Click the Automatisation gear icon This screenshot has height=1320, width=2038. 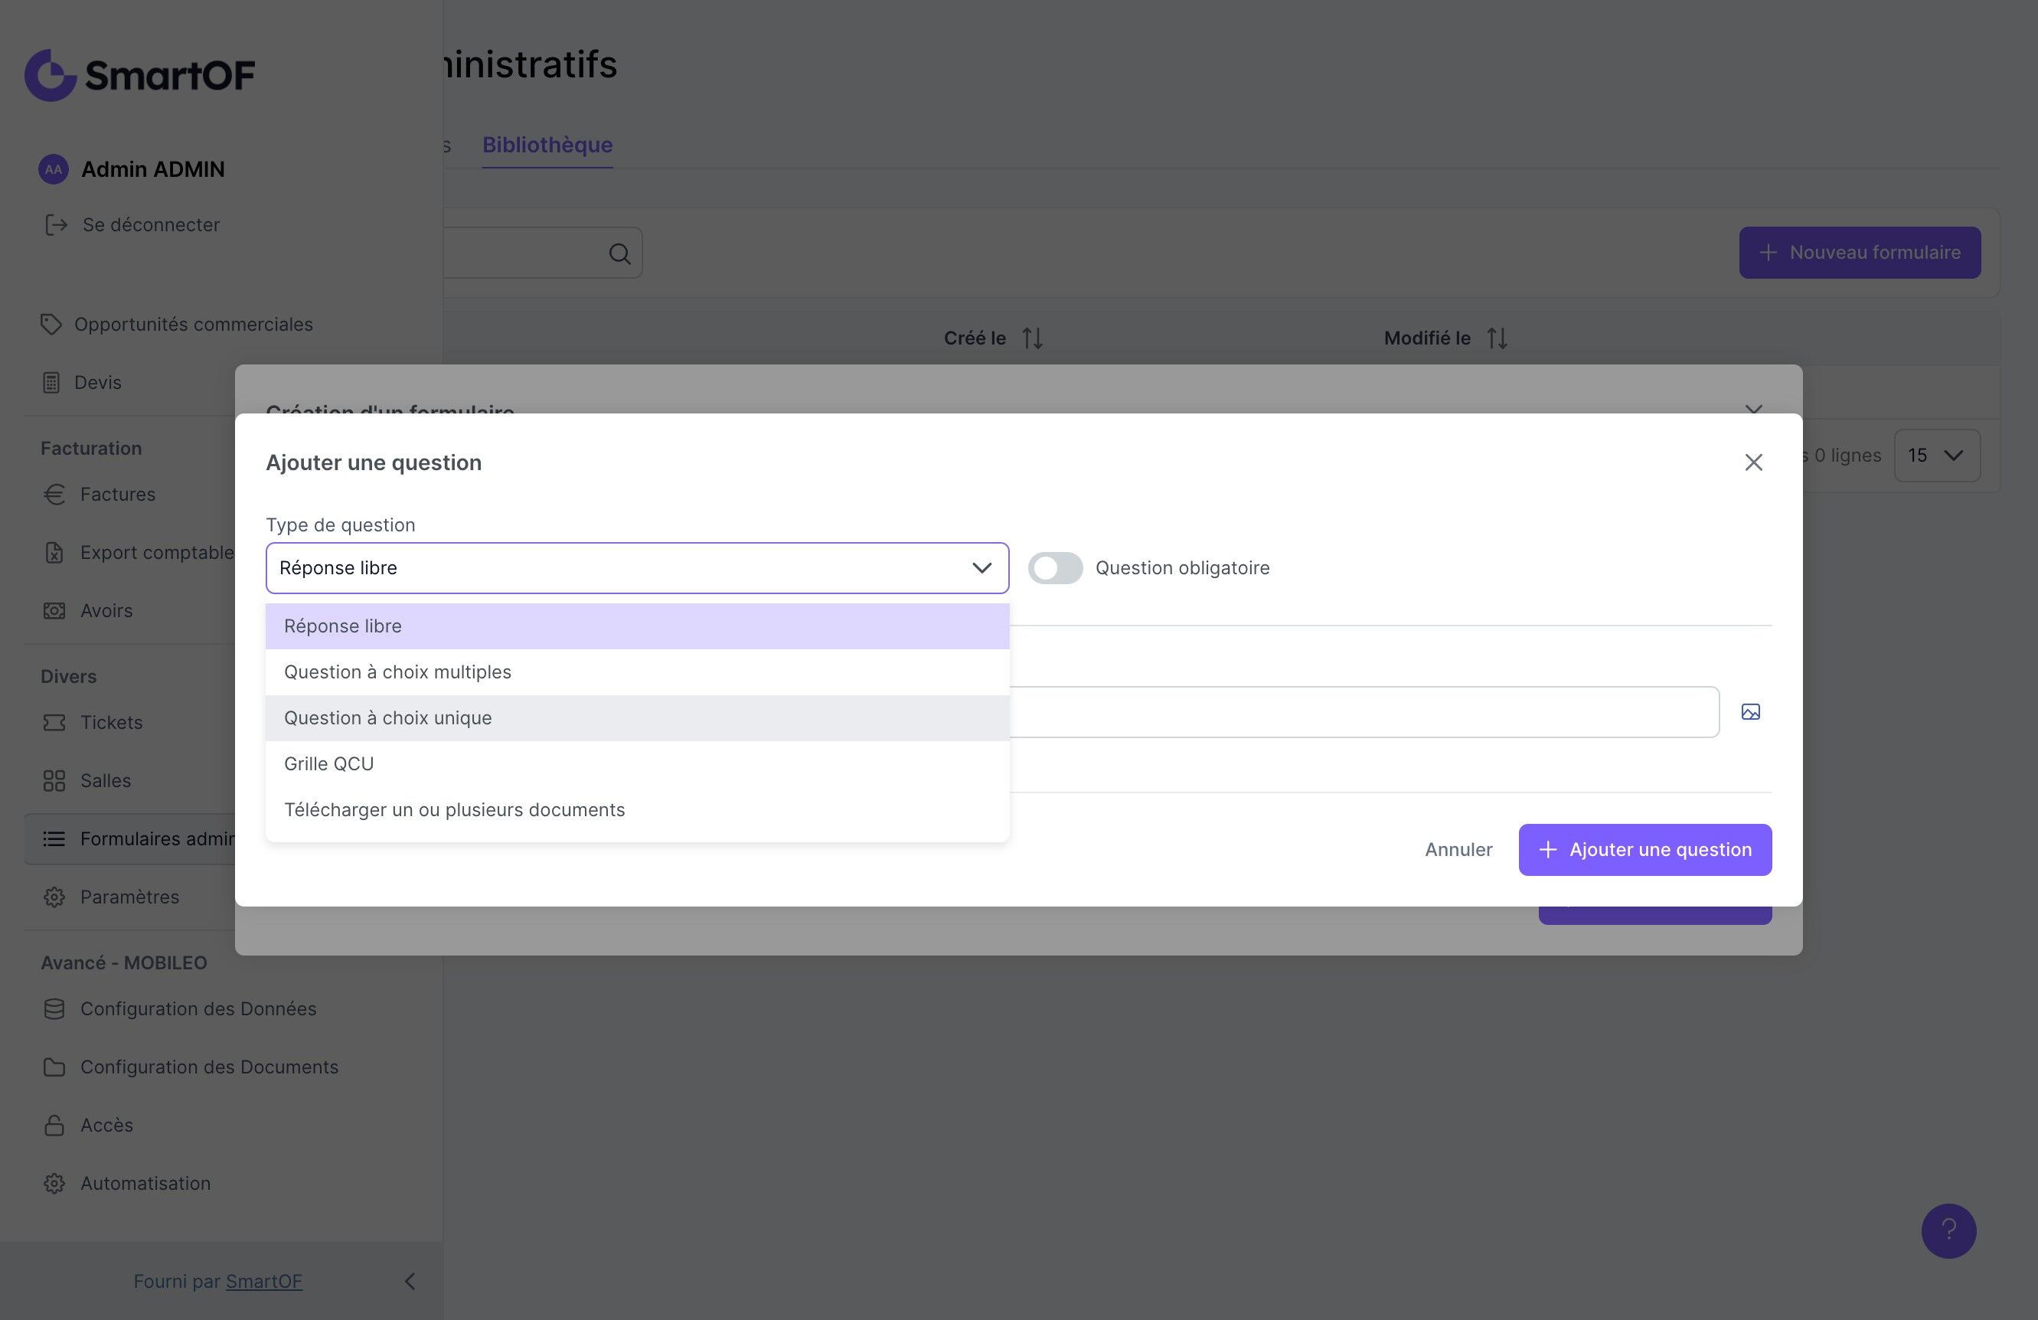coord(54,1183)
